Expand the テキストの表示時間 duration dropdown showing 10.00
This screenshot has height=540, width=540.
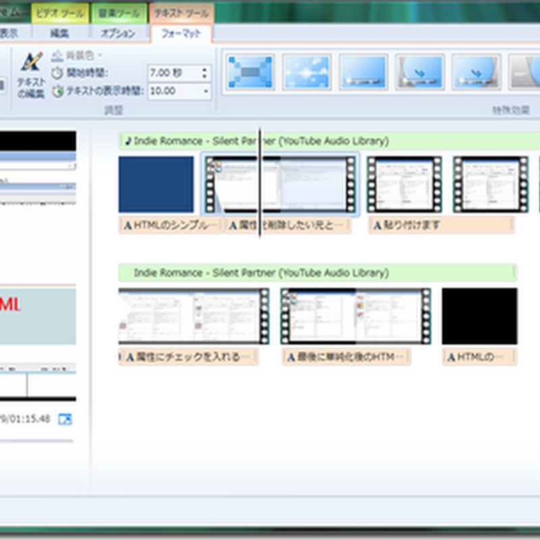(206, 91)
